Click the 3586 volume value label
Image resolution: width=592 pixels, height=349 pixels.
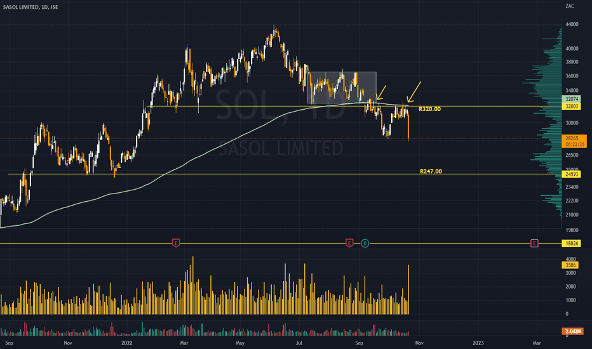pos(571,265)
